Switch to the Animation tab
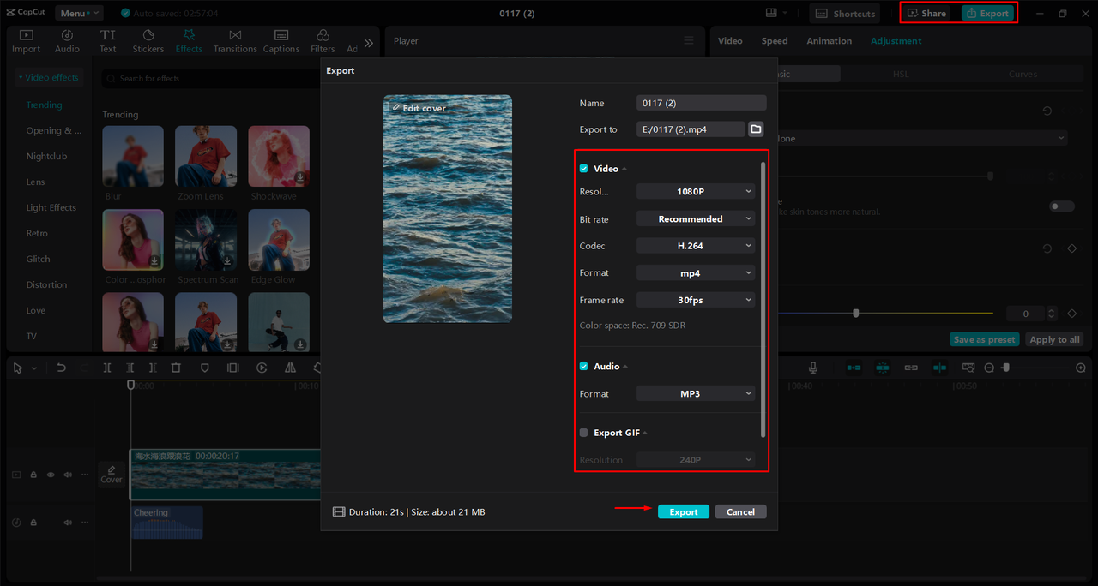The height and width of the screenshot is (586, 1098). (x=830, y=41)
